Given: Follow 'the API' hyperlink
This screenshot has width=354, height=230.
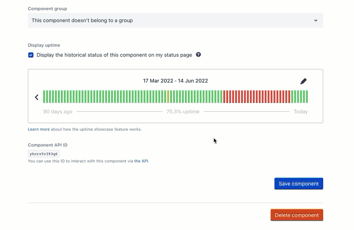Looking at the screenshot, I should point(141,161).
